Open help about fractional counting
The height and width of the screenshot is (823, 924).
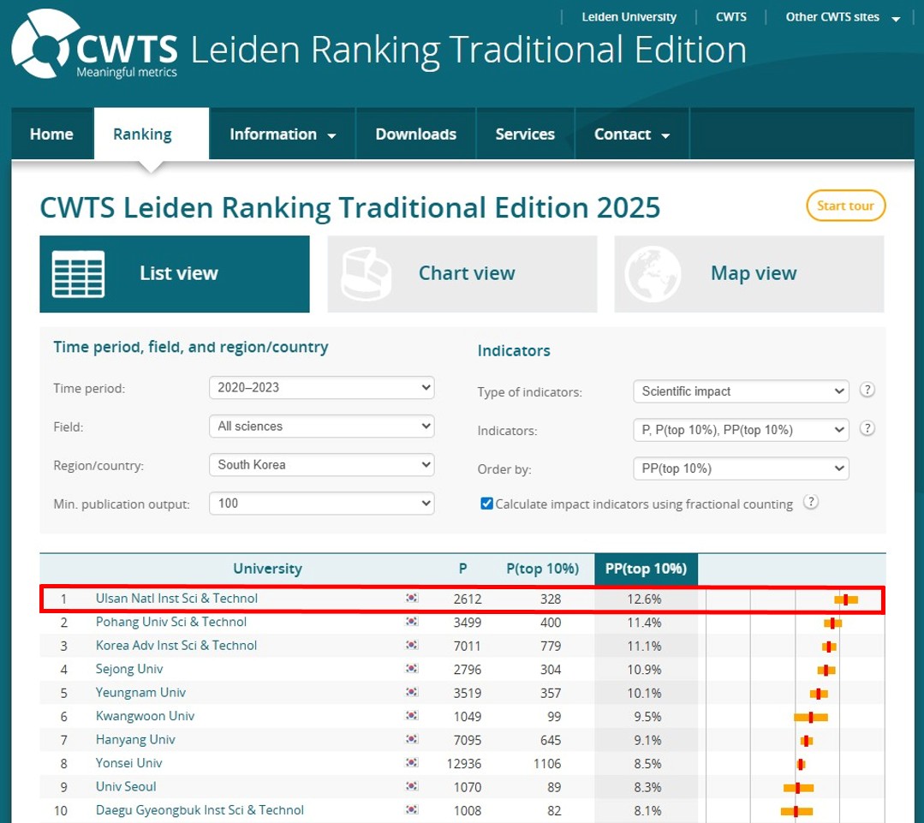tap(810, 503)
